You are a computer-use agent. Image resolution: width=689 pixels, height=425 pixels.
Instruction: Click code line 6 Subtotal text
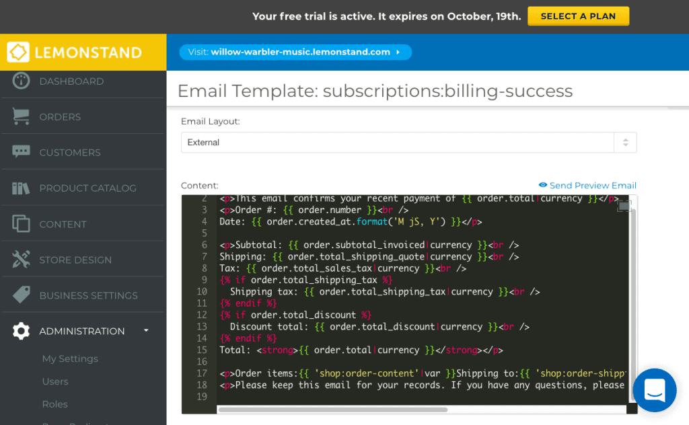tap(369, 245)
